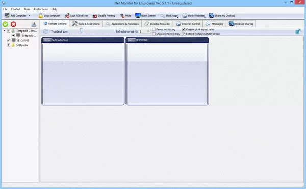Uncheck the Softpedia Com... group checkbox
Viewport: 306px width, 189px height.
[x=9, y=30]
